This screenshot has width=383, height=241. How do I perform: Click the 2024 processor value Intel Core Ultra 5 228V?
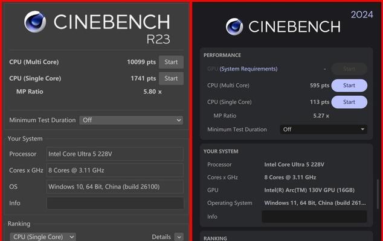pyautogui.click(x=294, y=164)
